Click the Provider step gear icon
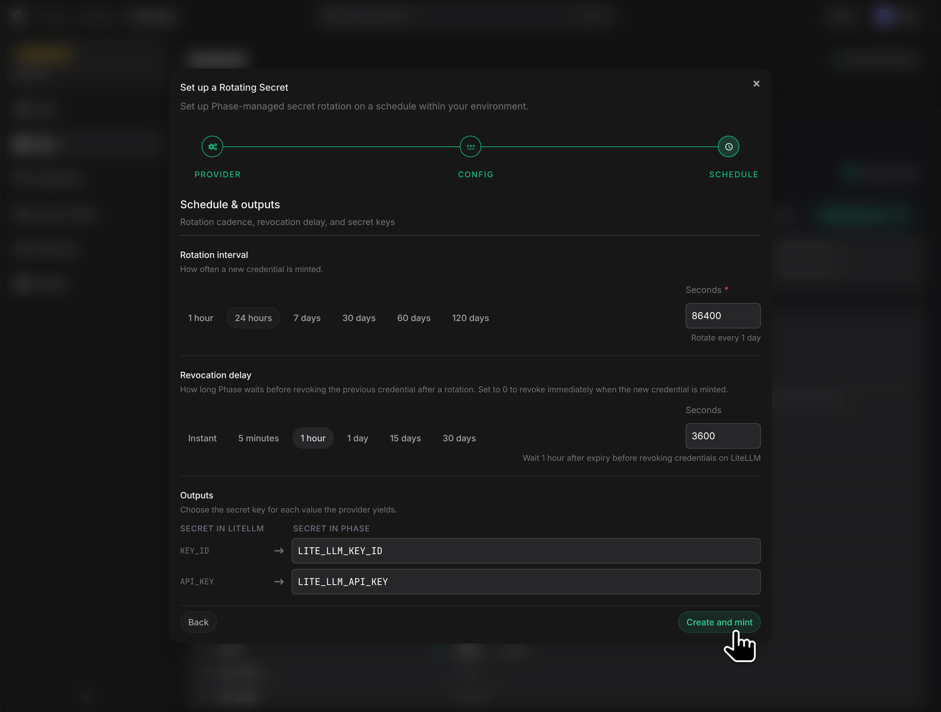This screenshot has height=712, width=941. coord(212,147)
